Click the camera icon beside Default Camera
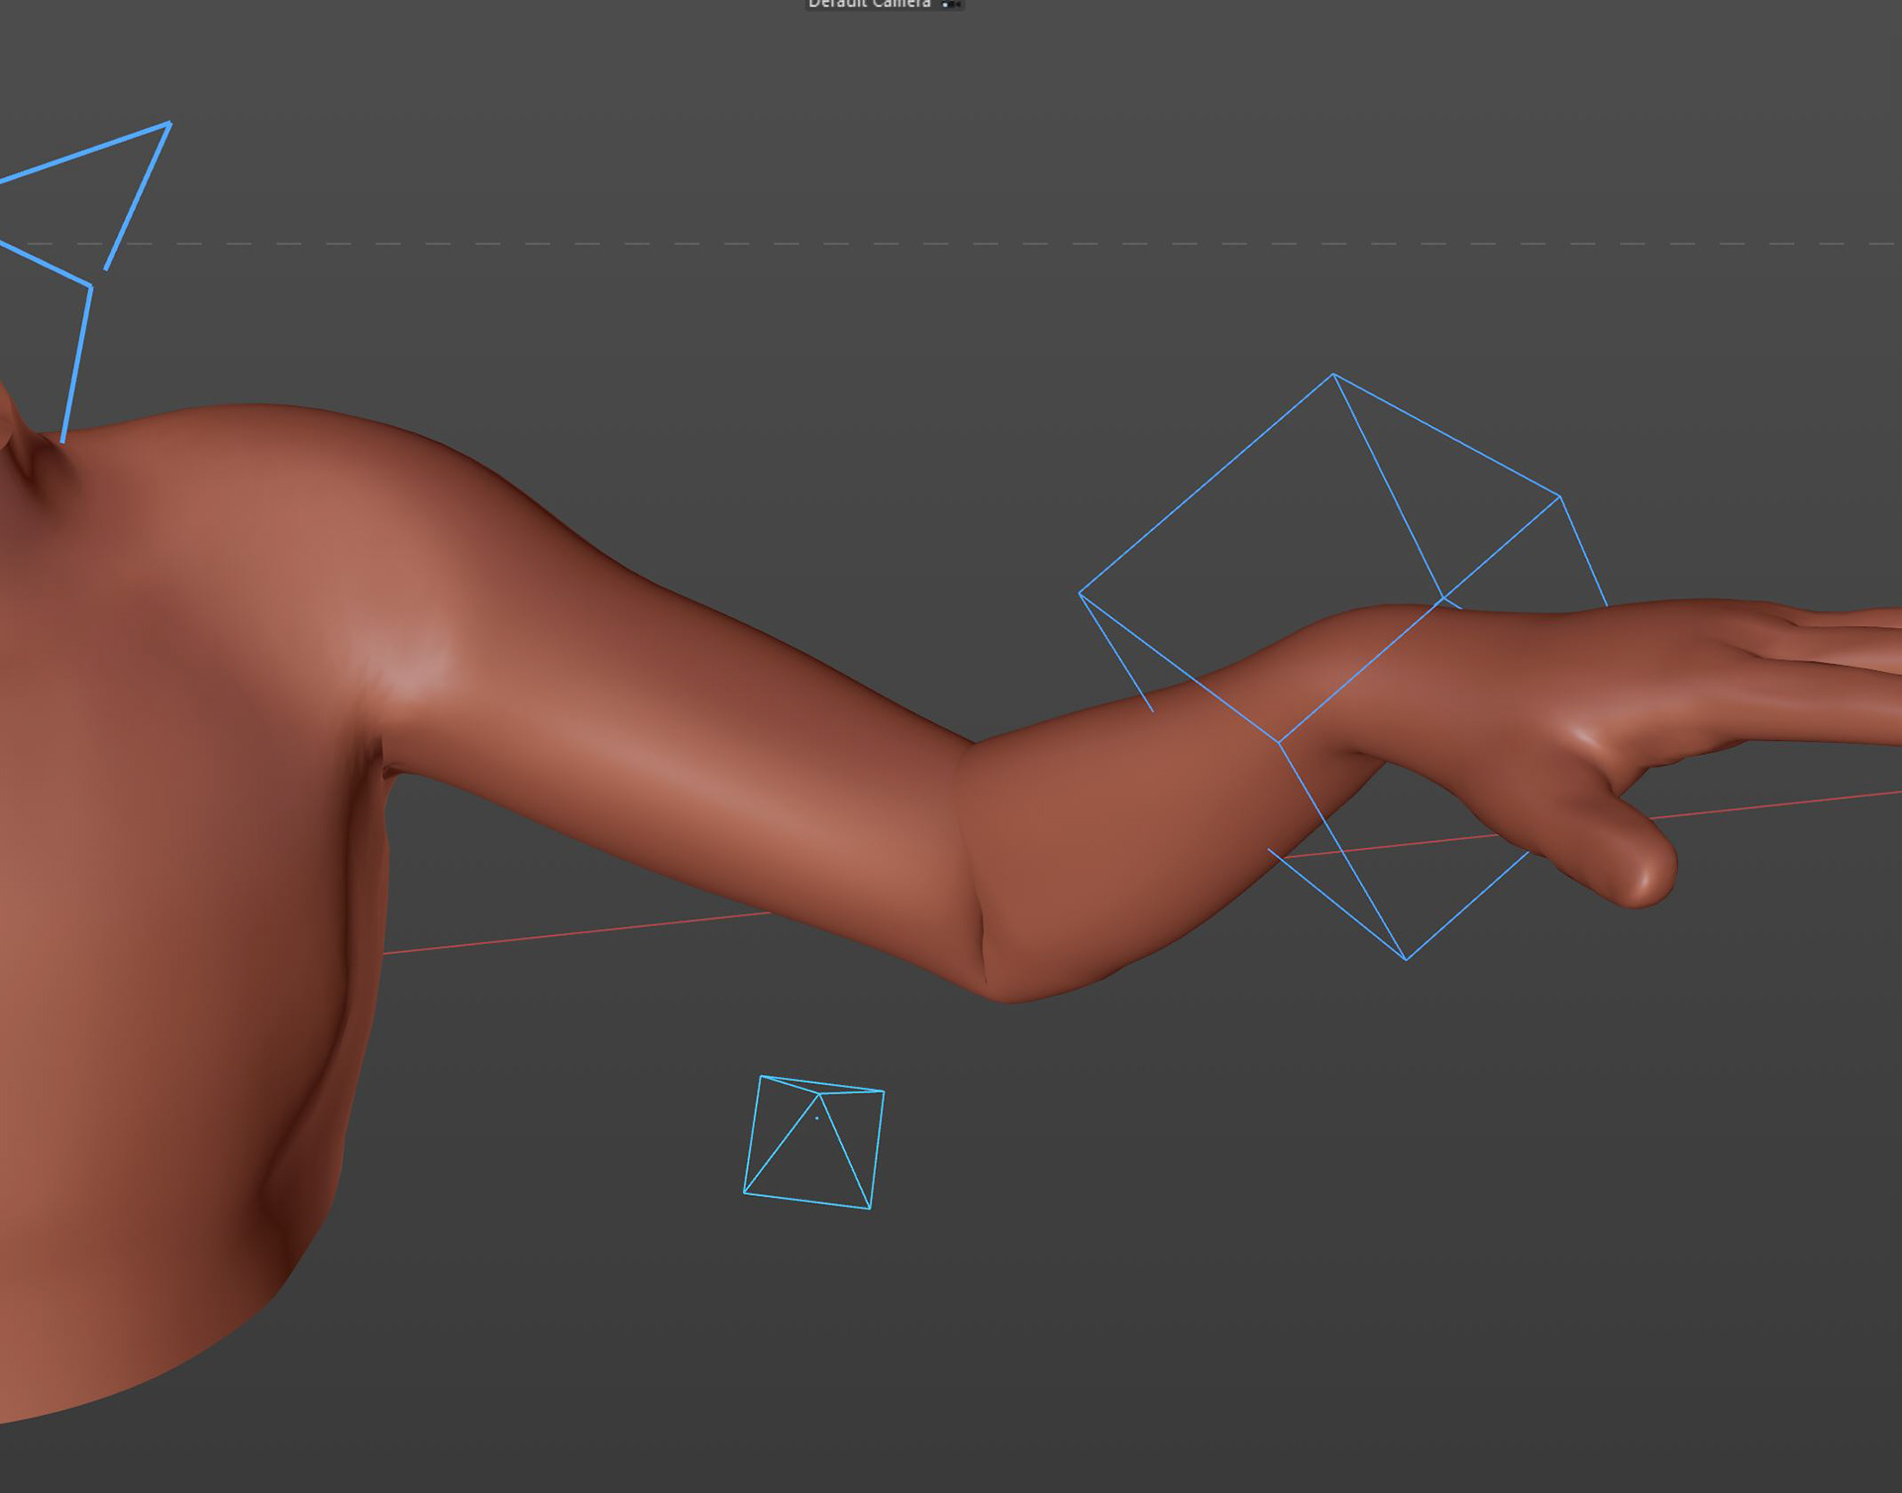Image resolution: width=1902 pixels, height=1493 pixels. [951, 4]
